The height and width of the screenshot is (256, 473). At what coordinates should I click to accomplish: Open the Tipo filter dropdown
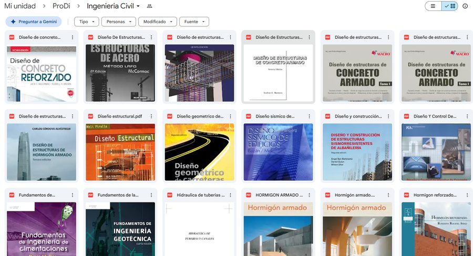87,22
